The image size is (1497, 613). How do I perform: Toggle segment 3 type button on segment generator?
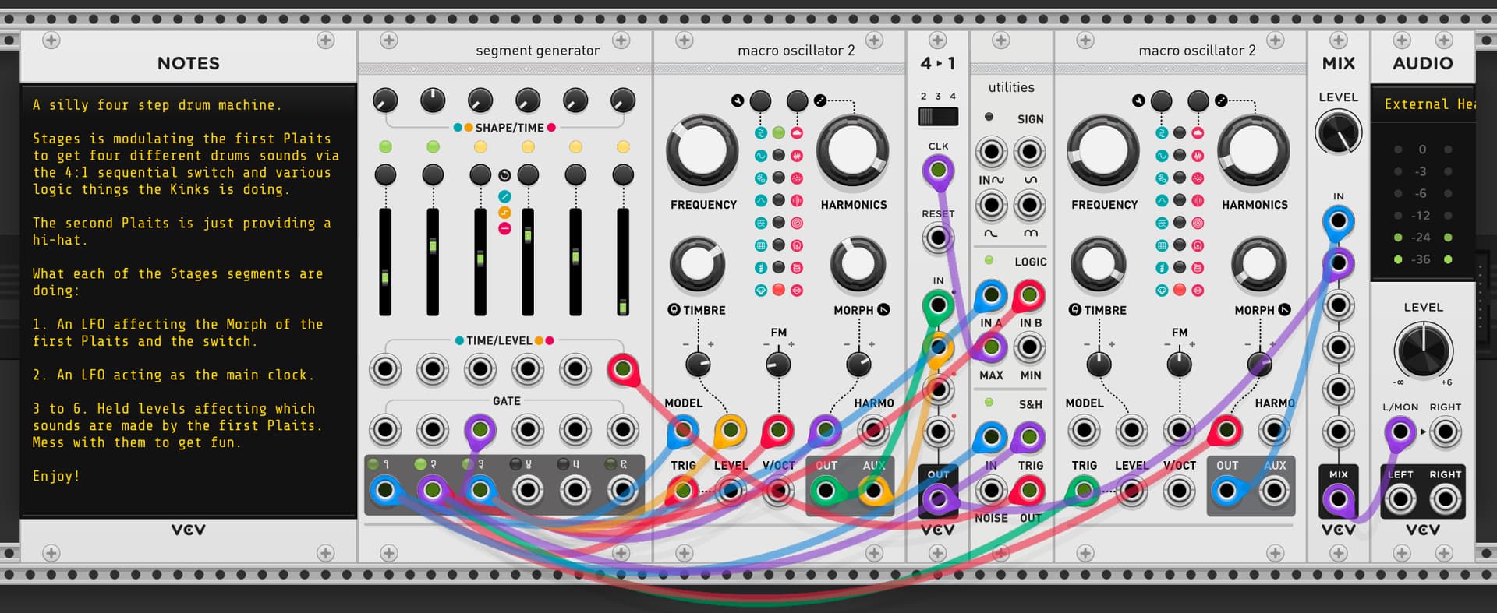[x=480, y=174]
